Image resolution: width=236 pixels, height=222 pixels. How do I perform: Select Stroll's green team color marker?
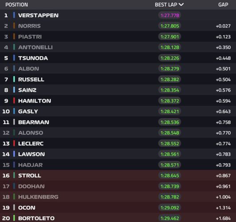point(14,175)
